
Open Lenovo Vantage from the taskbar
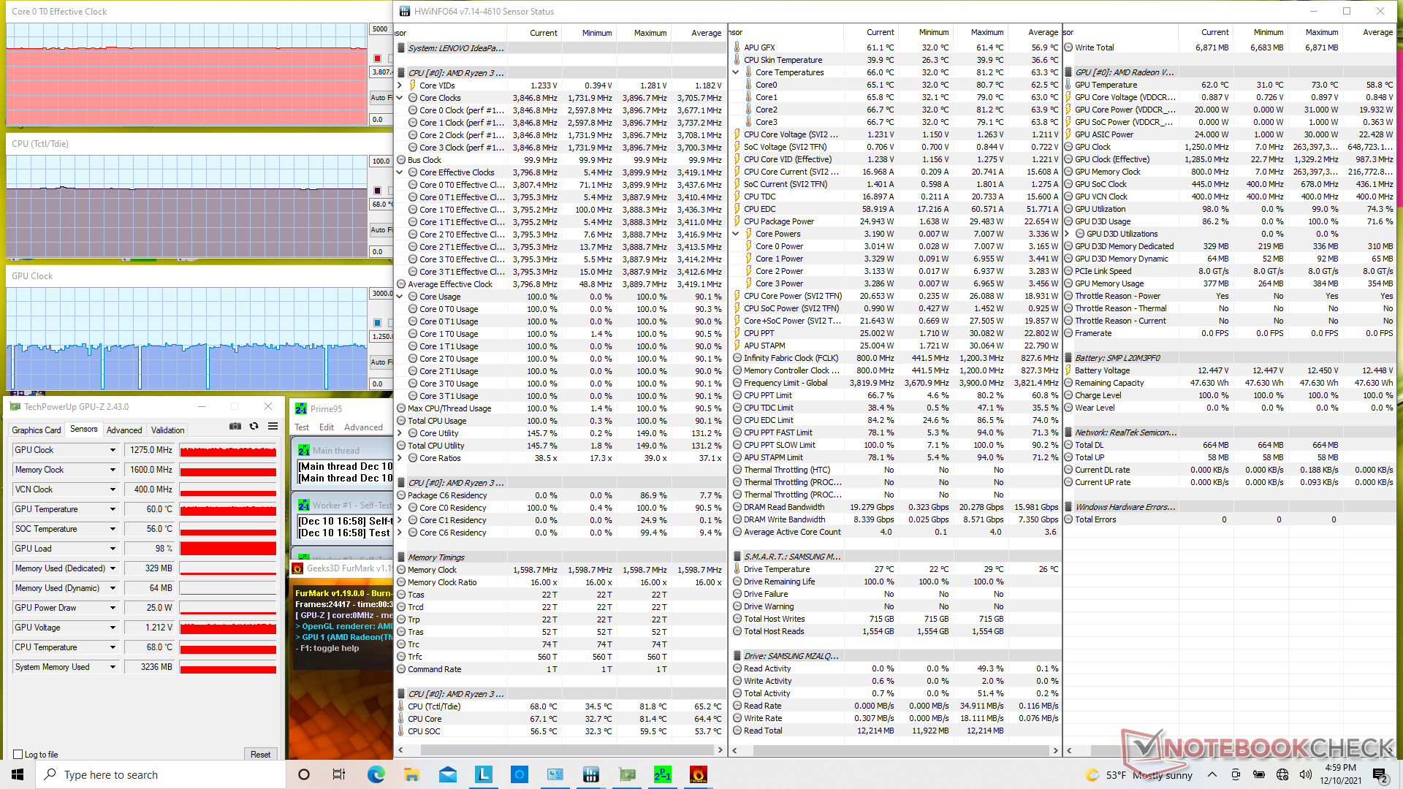tap(483, 774)
